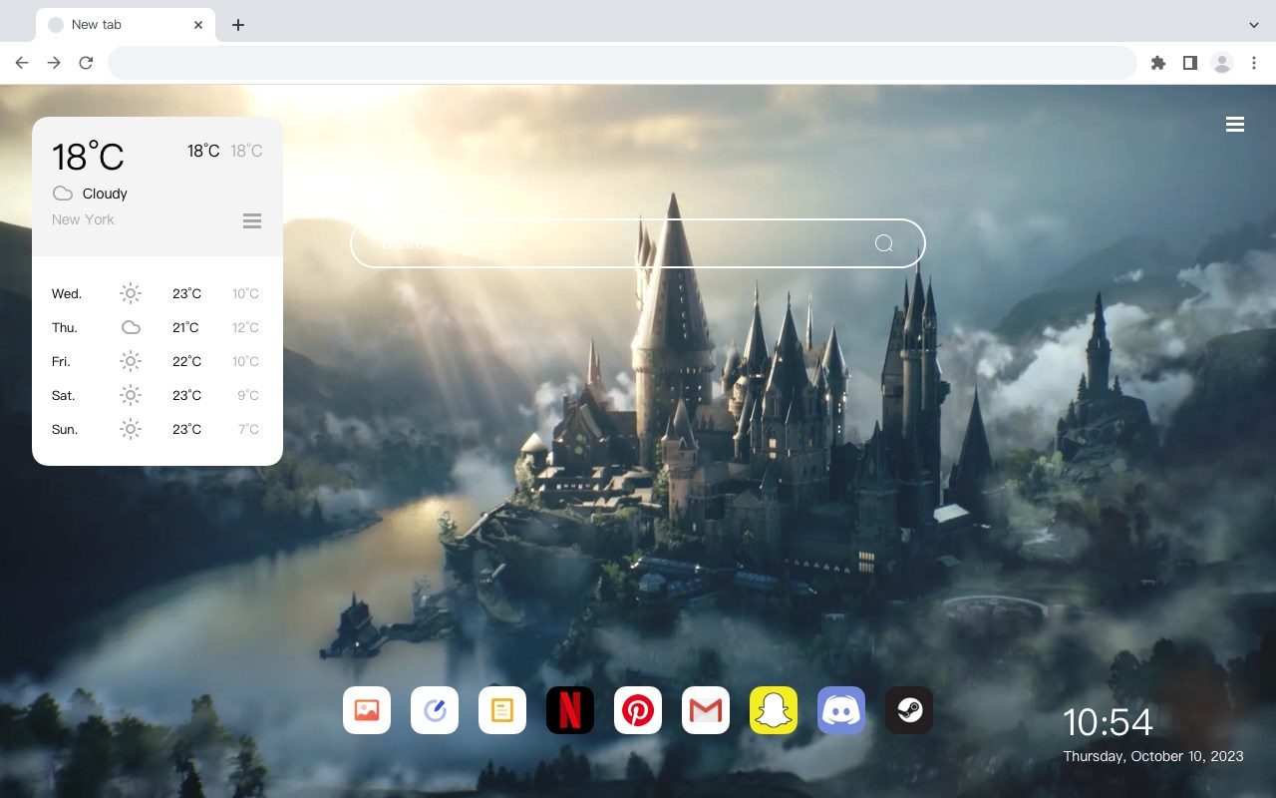This screenshot has height=798, width=1276.
Task: Open the browser extensions puzzle icon
Action: pyautogui.click(x=1158, y=63)
